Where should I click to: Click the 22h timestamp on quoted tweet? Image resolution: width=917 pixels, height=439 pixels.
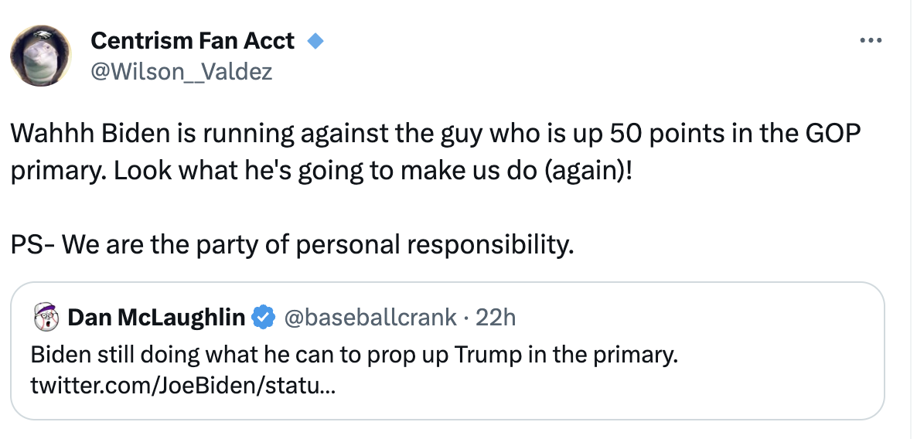pos(495,317)
